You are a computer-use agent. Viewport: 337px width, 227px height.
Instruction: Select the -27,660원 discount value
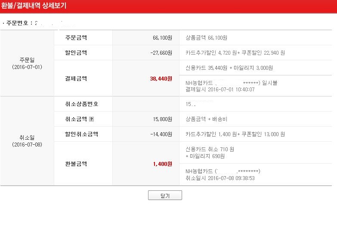(159, 53)
